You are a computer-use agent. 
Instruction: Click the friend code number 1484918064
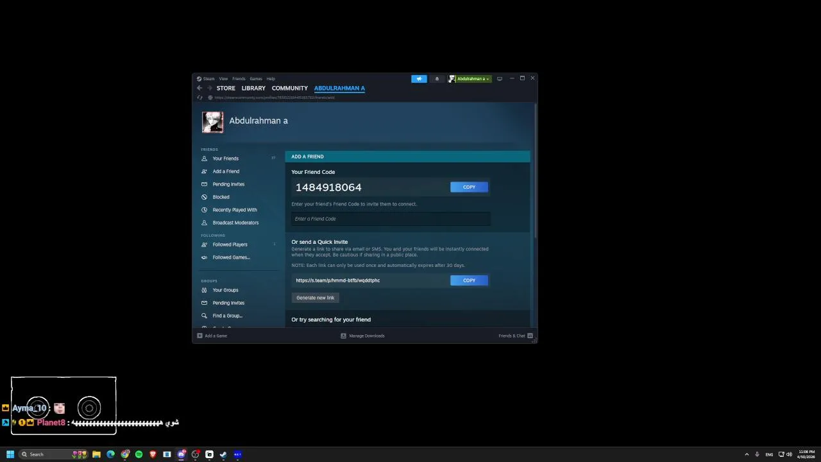[x=328, y=187]
